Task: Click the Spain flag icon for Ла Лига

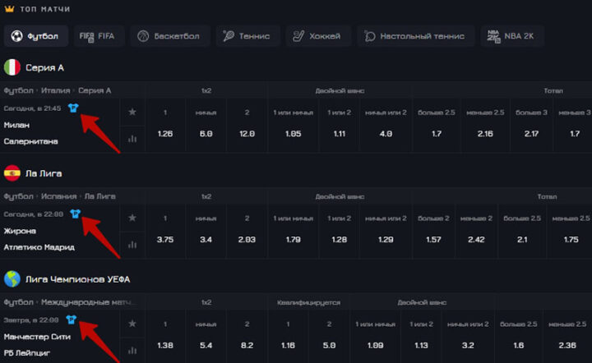Action: click(x=12, y=173)
